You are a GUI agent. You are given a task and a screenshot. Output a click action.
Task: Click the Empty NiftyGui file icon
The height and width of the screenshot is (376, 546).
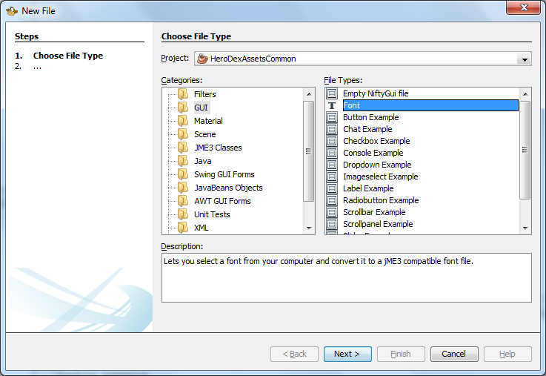click(332, 94)
